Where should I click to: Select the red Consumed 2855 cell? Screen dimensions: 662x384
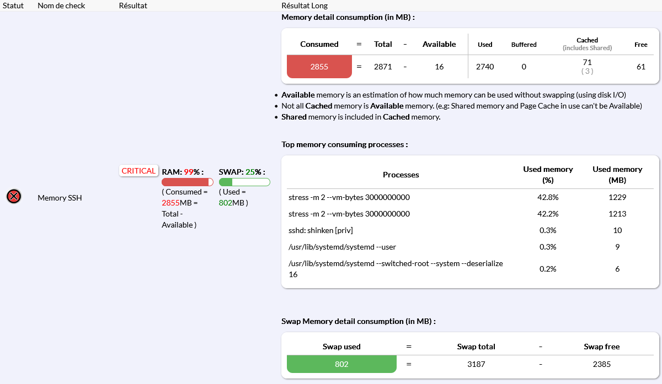tap(319, 67)
